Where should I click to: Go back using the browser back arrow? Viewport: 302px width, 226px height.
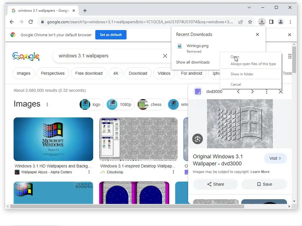click(12, 22)
